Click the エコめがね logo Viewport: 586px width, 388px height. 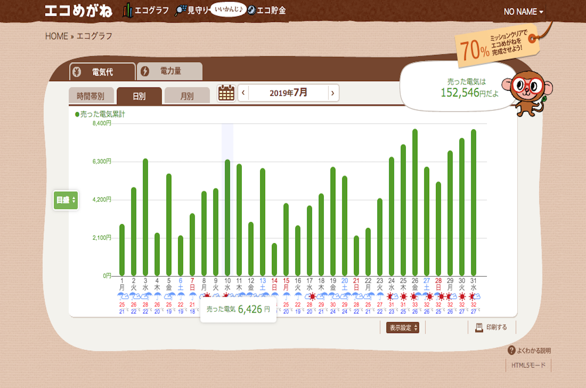tap(78, 11)
